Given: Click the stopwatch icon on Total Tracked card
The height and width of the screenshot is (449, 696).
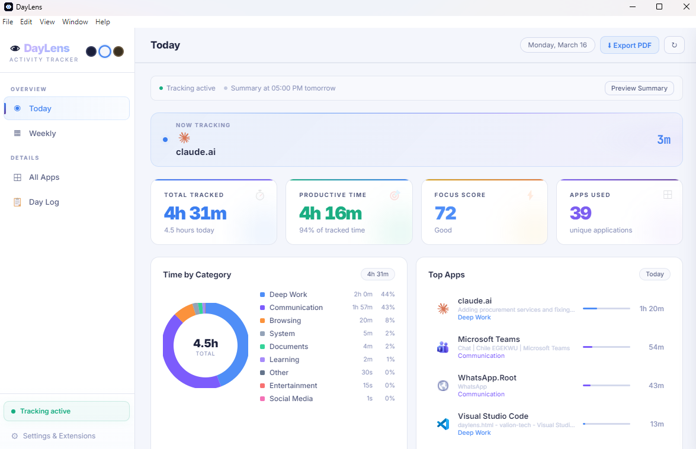Looking at the screenshot, I should tap(260, 195).
